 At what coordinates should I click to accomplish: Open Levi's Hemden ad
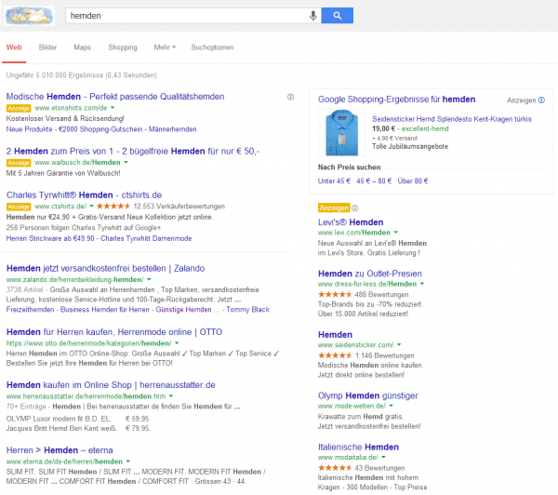point(351,222)
